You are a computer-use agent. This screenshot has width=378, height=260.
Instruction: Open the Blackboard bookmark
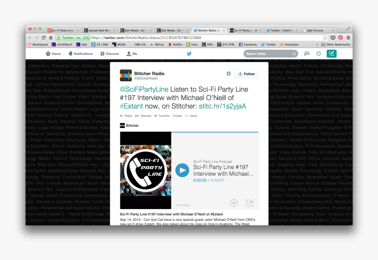pos(38,45)
